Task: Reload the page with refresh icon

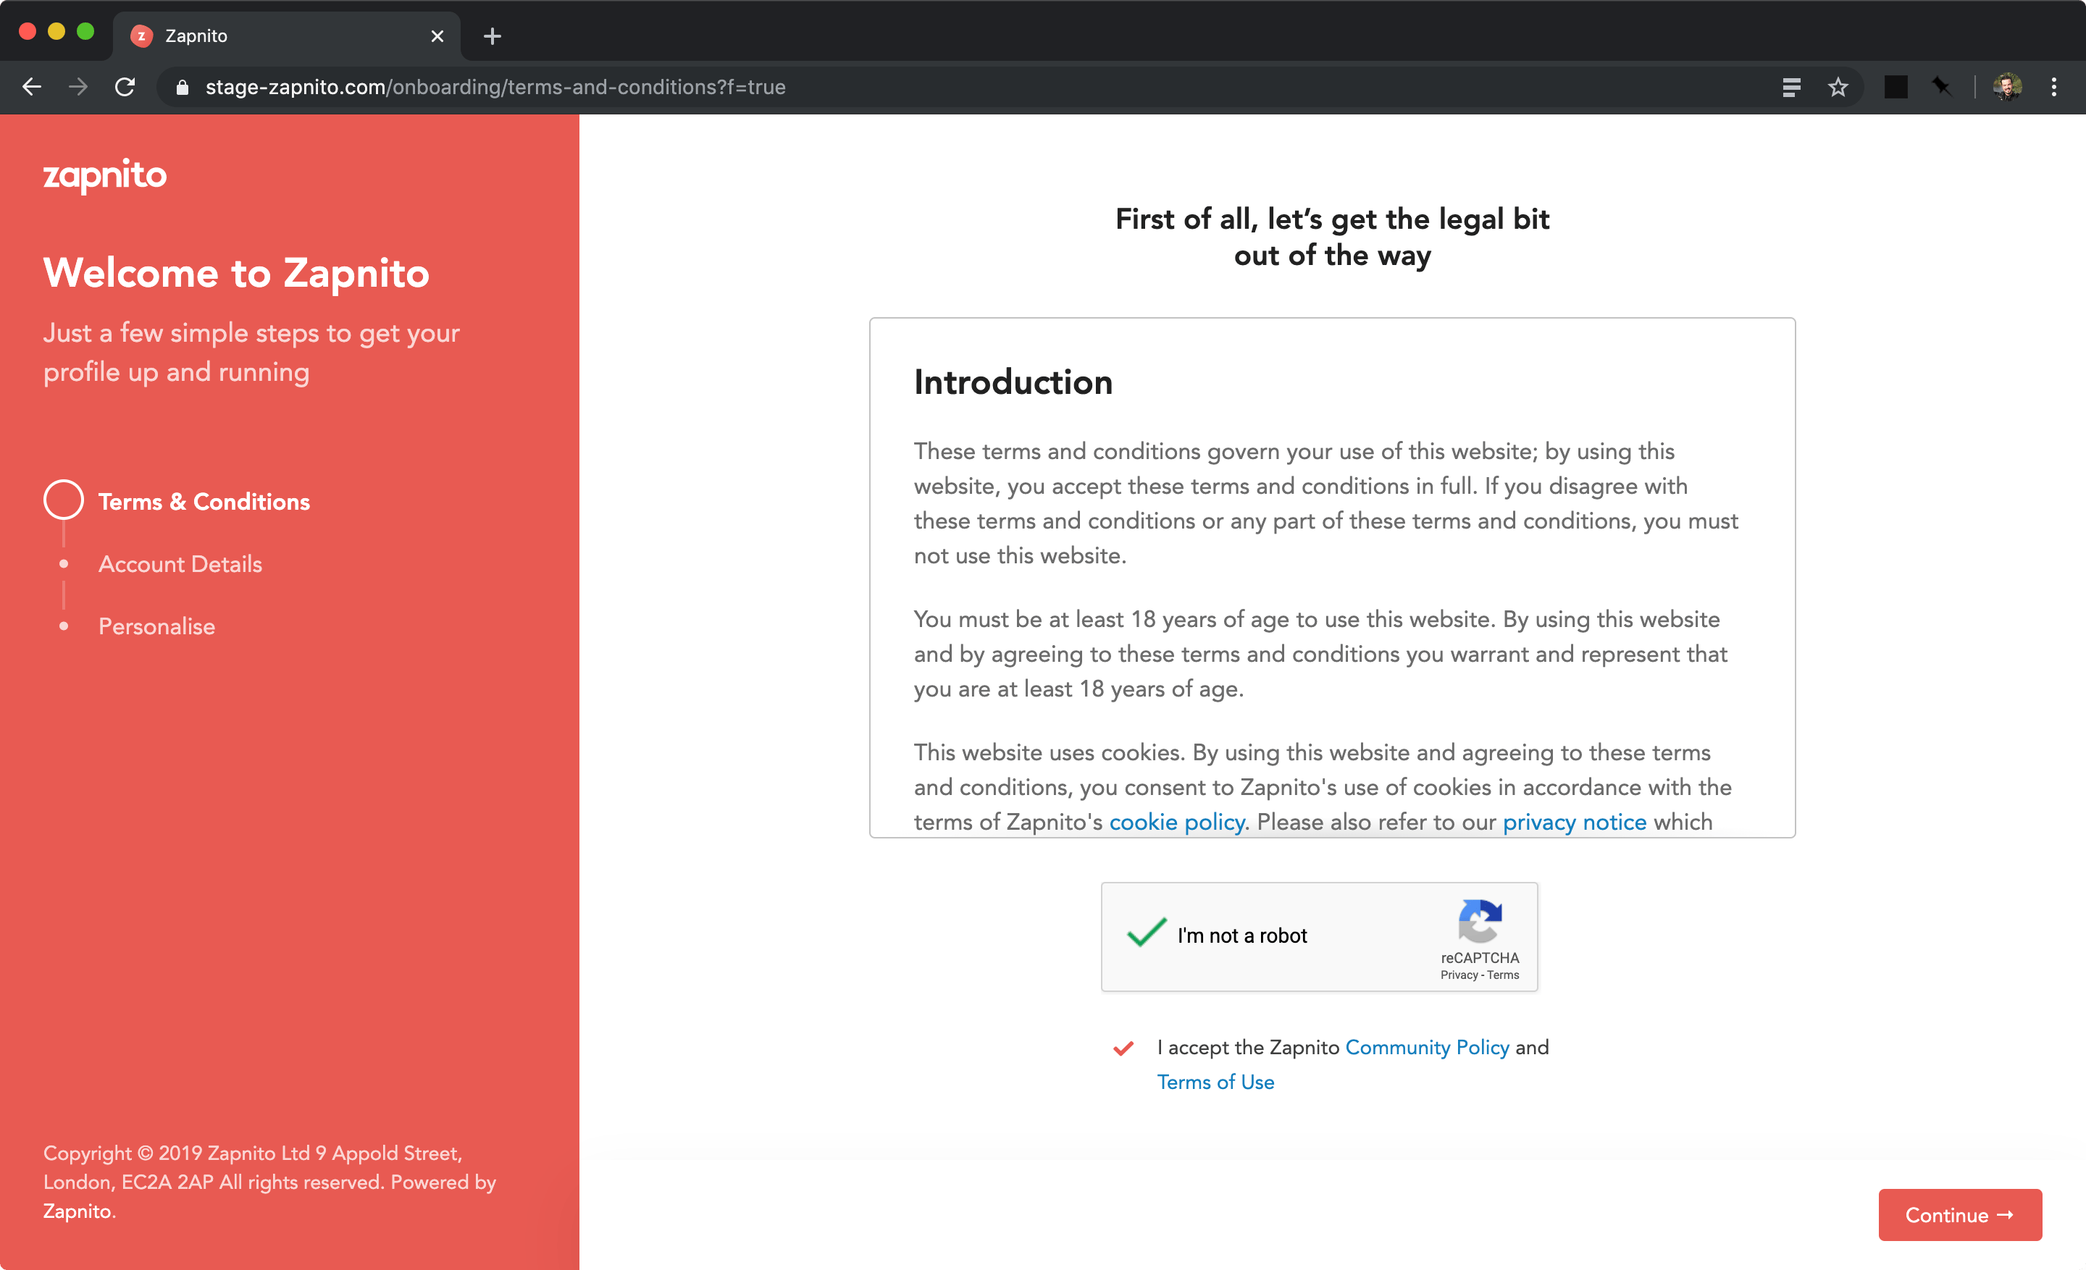Action: [x=125, y=87]
